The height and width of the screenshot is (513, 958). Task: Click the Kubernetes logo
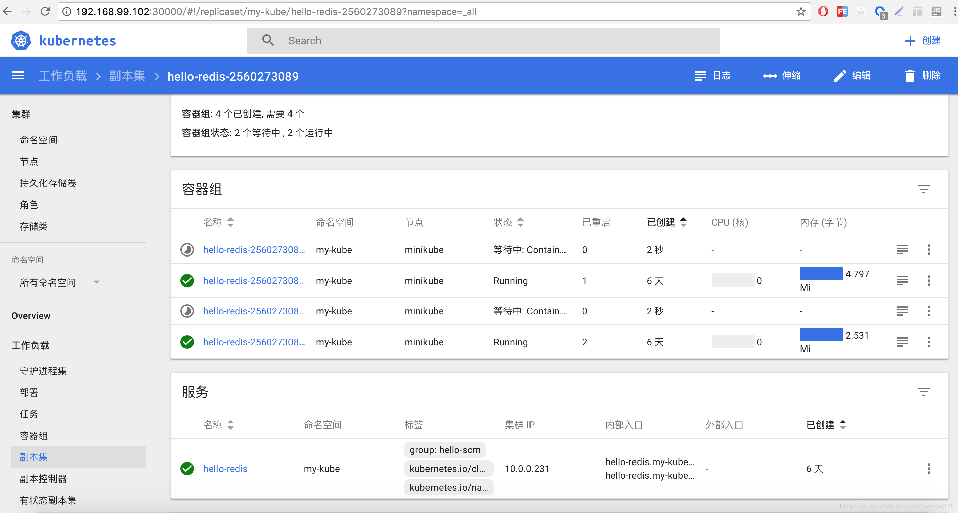(21, 40)
